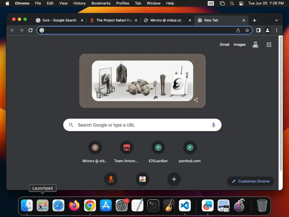Open the Bookmarks menu

coord(101,3)
